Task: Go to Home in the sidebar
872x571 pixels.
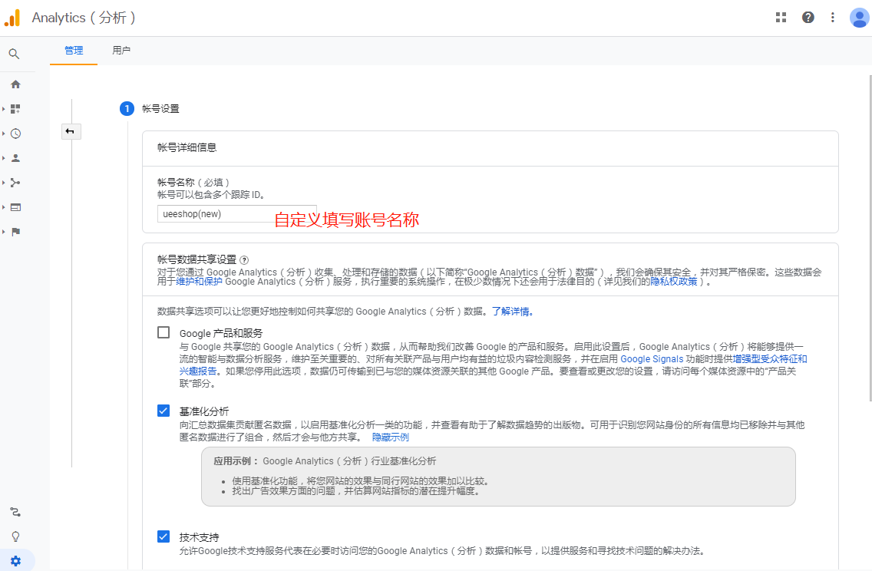Action: tap(15, 84)
